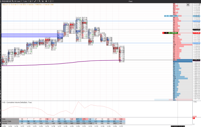The width and height of the screenshot is (201, 127).
Task: Click the current price marker on price axis
Action: tap(196, 60)
